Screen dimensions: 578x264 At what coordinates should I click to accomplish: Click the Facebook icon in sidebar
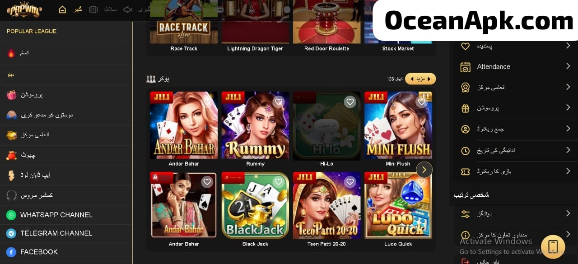pyautogui.click(x=11, y=252)
